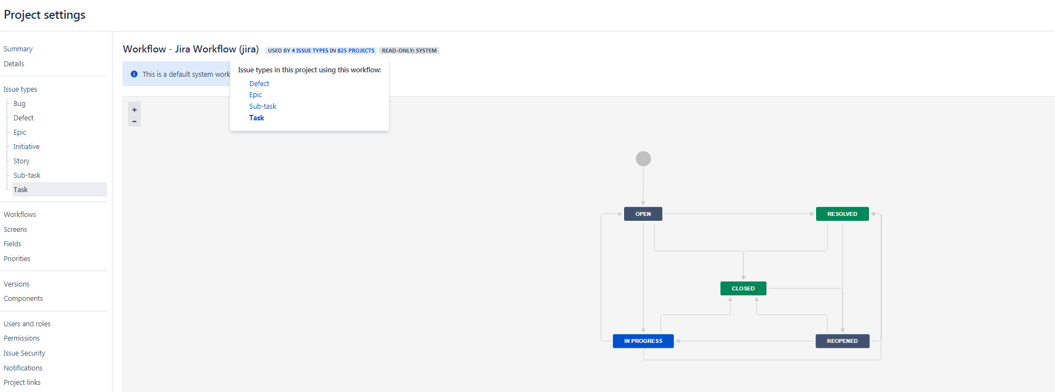The image size is (1055, 392).
Task: Open Users and roles in the sidebar
Action: click(x=27, y=324)
